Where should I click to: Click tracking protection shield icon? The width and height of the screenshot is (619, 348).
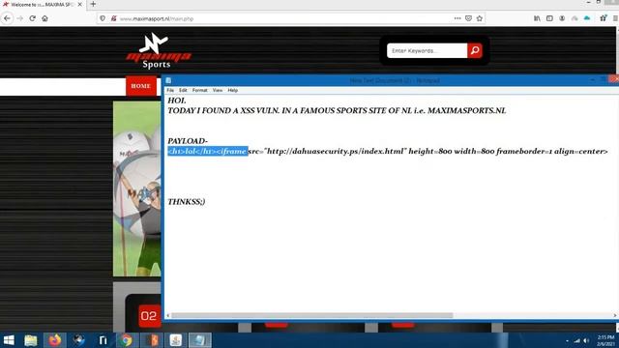[103, 18]
